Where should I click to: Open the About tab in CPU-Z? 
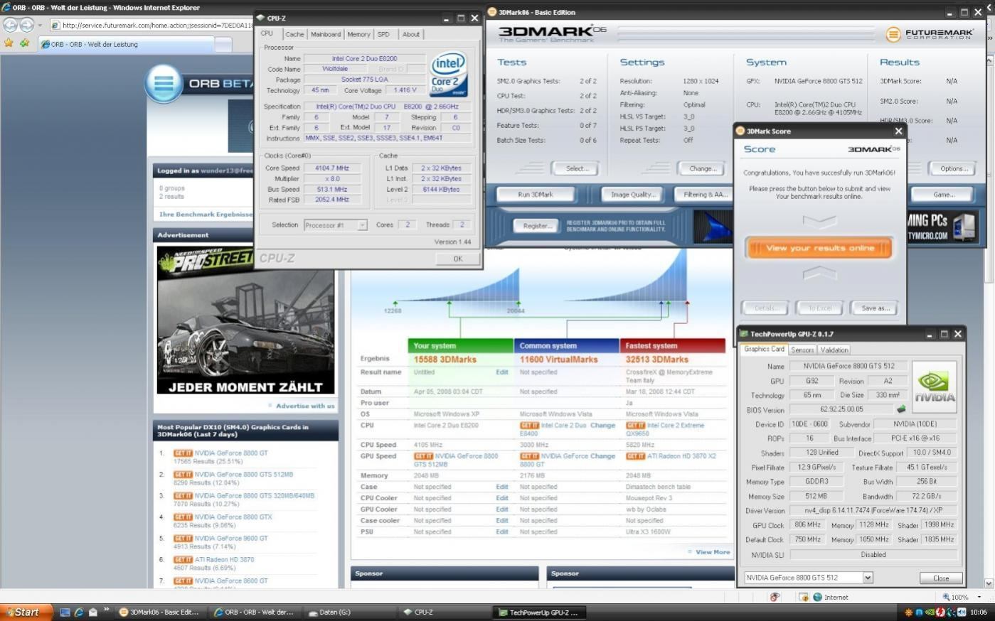click(411, 34)
